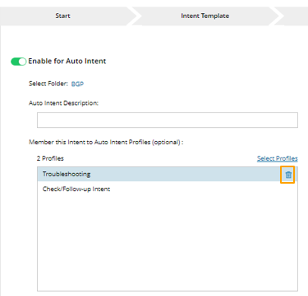Open the Intent Template wizard step
Image resolution: width=308 pixels, height=296 pixels.
(205, 16)
